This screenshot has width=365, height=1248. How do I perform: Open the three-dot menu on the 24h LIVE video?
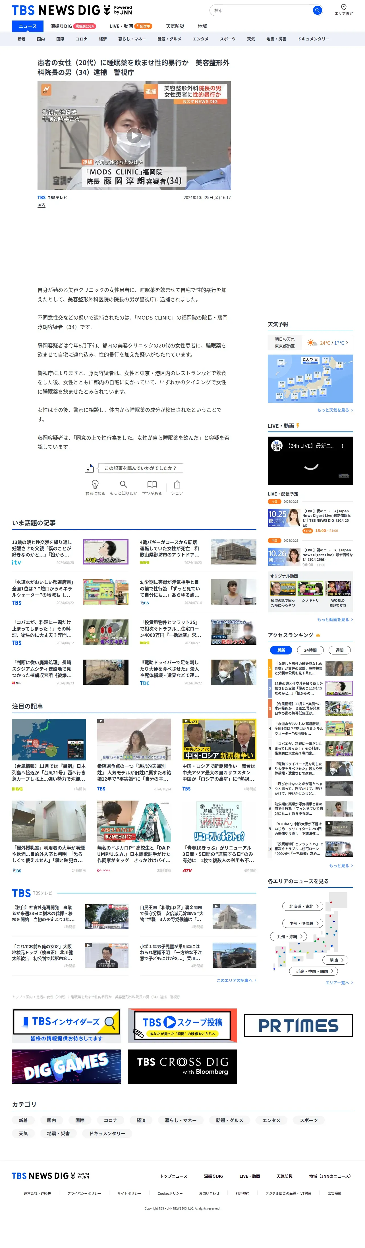click(x=342, y=446)
